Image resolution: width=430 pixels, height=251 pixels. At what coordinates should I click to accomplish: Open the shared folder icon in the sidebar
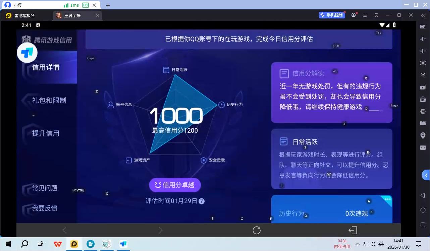click(423, 123)
